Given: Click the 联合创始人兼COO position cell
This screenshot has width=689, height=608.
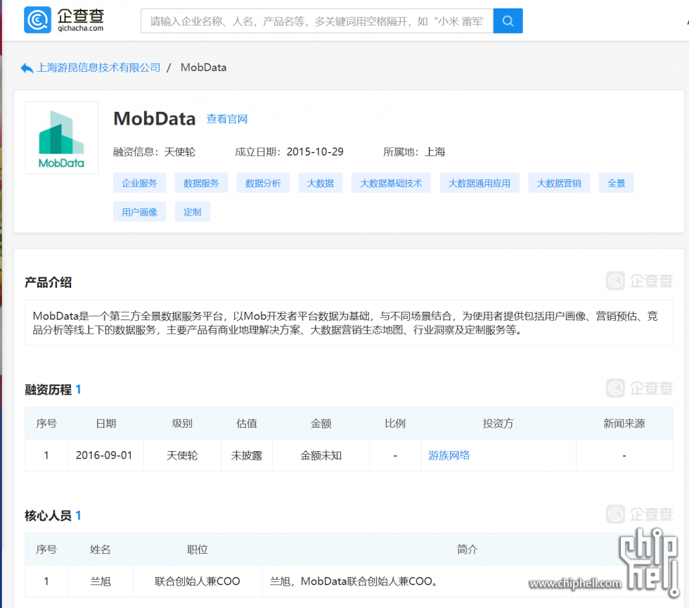Looking at the screenshot, I should (x=198, y=581).
